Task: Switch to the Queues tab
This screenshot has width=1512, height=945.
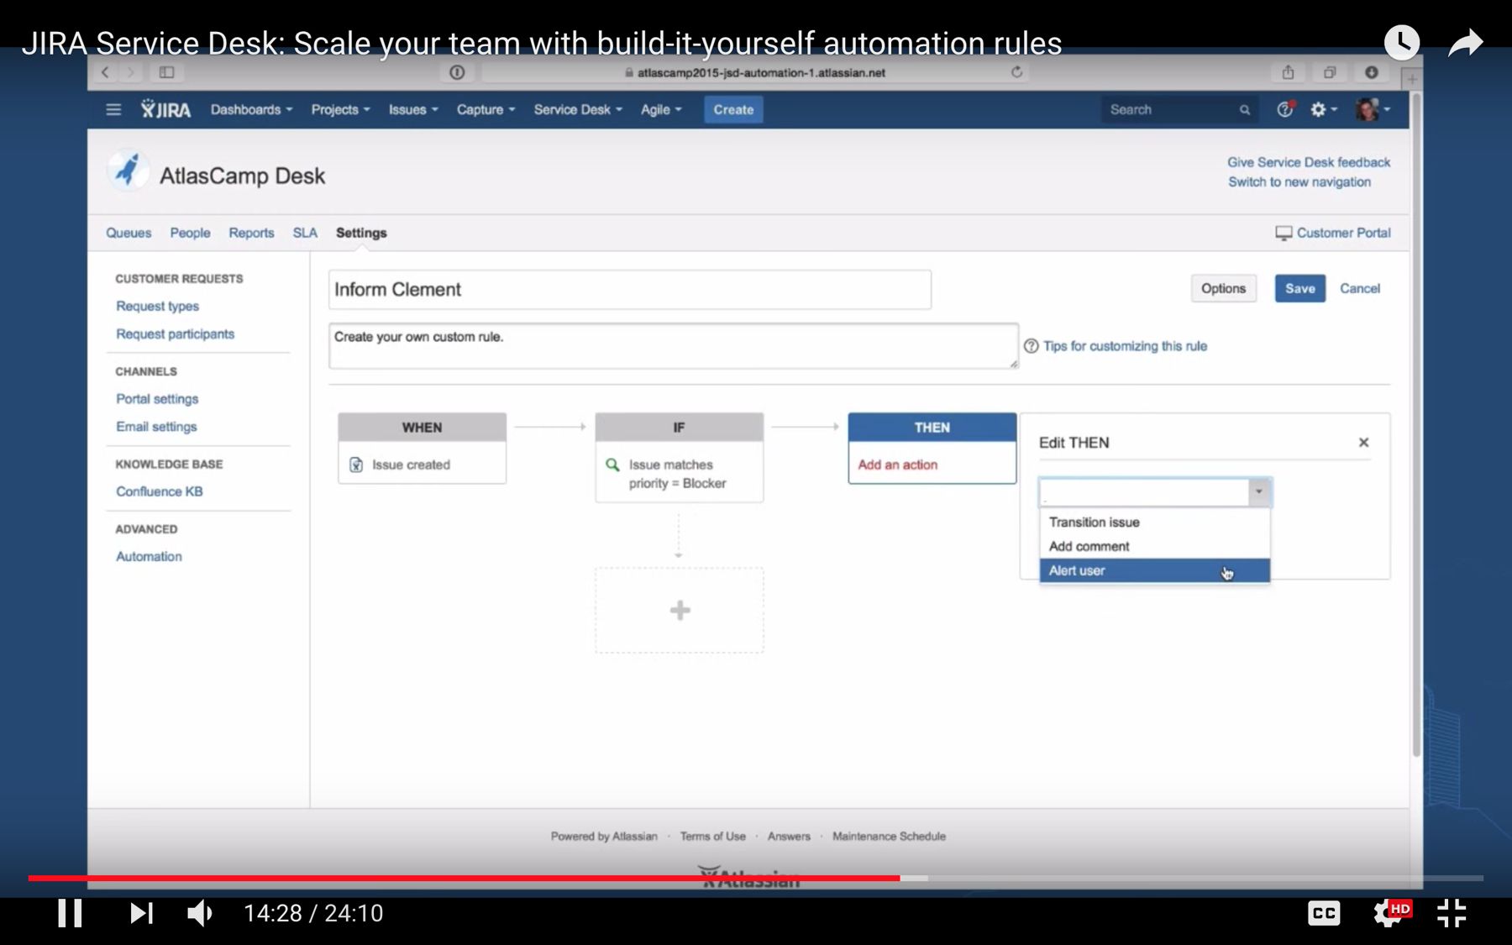Action: (x=129, y=233)
